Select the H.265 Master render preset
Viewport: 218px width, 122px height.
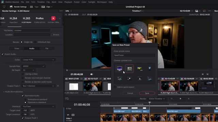(27, 20)
